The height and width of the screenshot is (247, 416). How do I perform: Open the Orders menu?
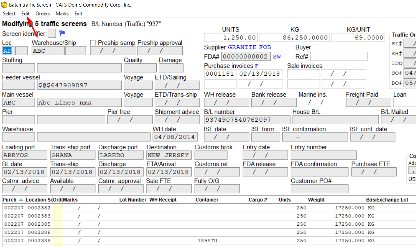tap(43, 13)
